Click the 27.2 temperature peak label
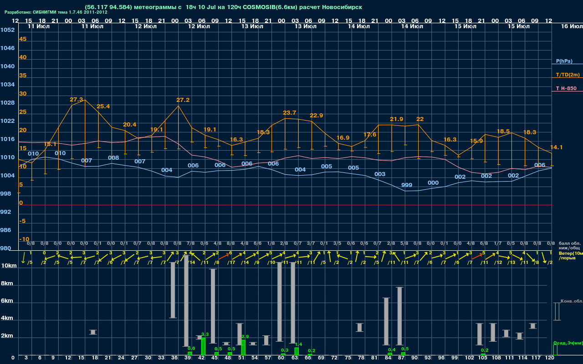Image resolution: width=583 pixels, height=364 pixels. 183,100
